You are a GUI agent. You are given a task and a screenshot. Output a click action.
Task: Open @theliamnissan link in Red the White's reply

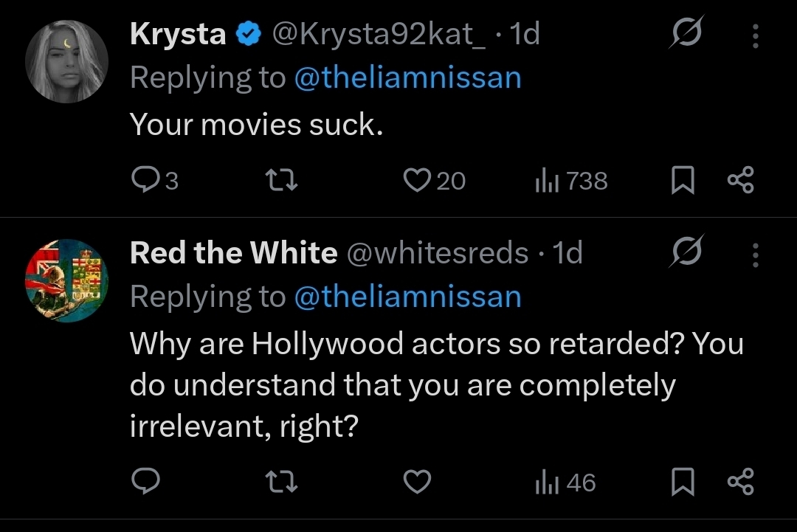click(407, 297)
